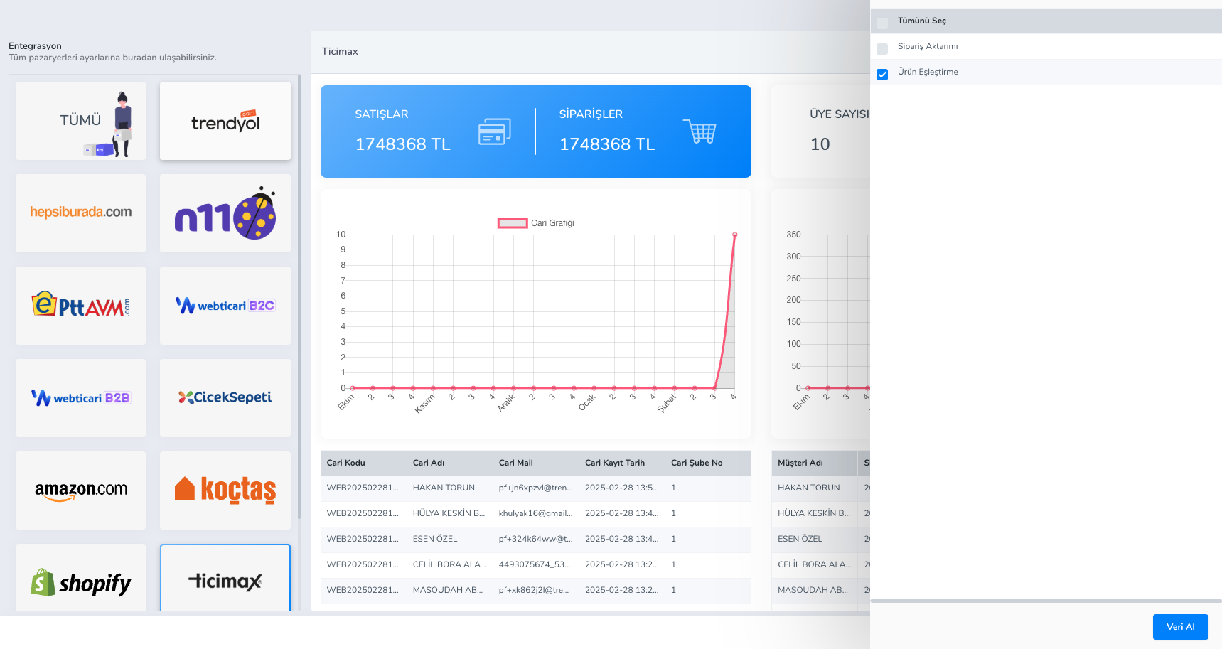Select the HAKAN TORUN customer row
Image resolution: width=1222 pixels, height=649 pixels.
pyautogui.click(x=444, y=488)
